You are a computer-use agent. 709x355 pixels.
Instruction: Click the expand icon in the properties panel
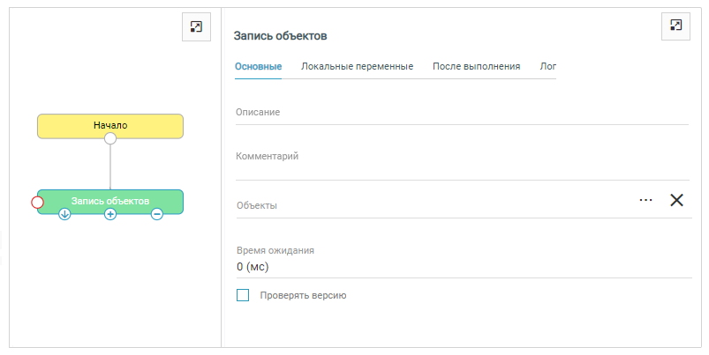pos(675,26)
